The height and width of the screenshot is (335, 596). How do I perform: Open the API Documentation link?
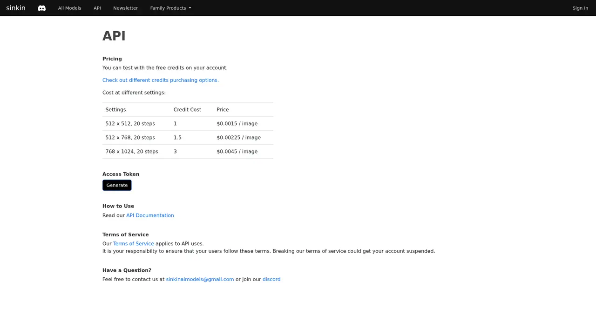tap(150, 215)
